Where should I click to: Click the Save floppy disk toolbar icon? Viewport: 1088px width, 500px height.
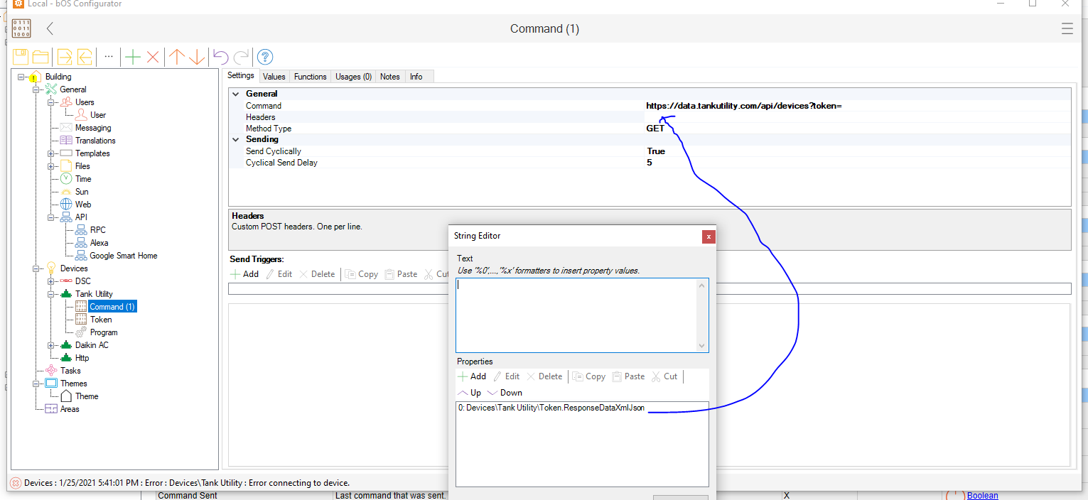click(x=21, y=57)
